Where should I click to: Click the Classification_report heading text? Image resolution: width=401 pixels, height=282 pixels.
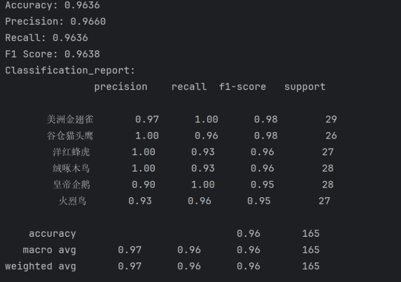tap(70, 70)
